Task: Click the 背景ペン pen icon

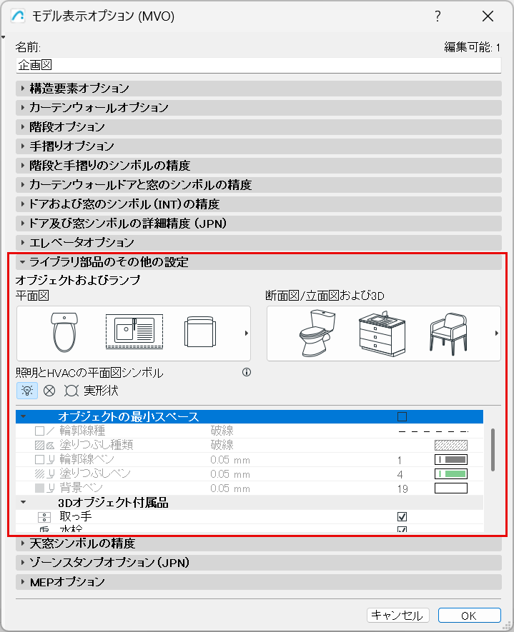Action: pyautogui.click(x=45, y=488)
